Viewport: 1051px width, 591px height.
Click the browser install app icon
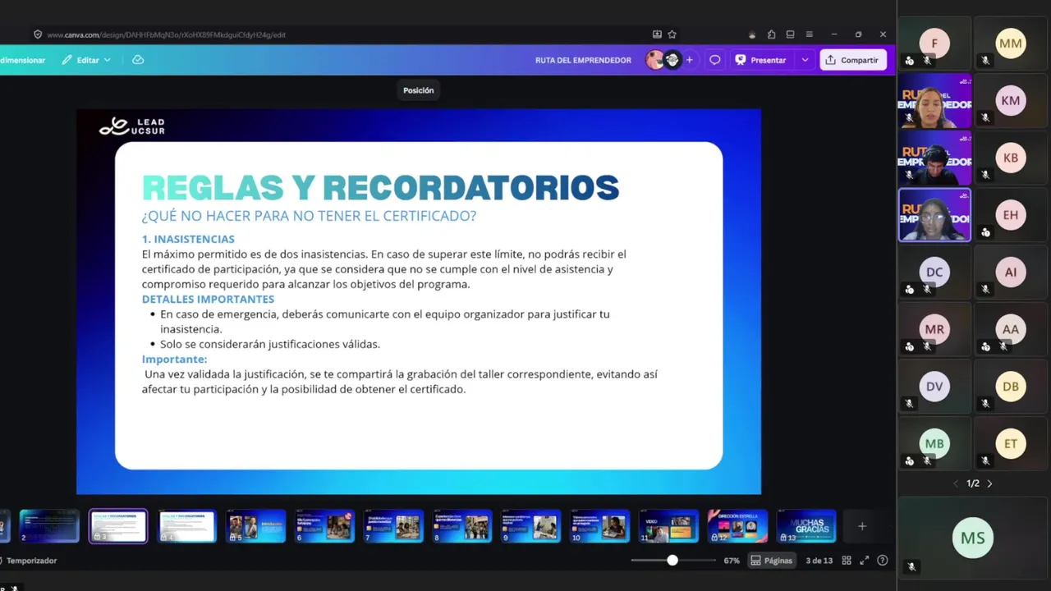[657, 34]
